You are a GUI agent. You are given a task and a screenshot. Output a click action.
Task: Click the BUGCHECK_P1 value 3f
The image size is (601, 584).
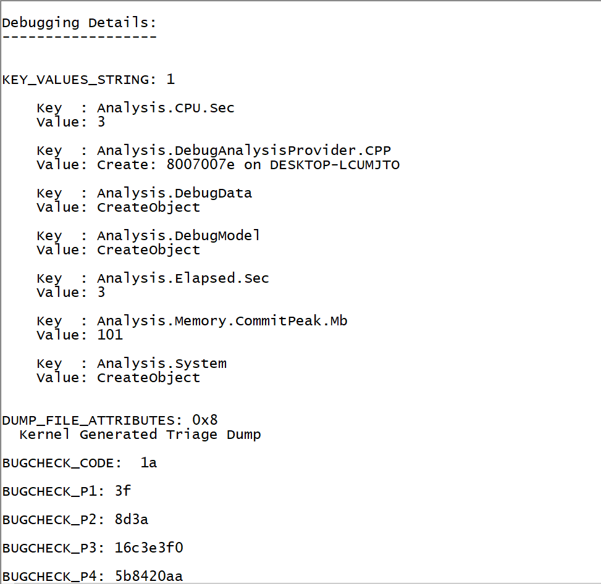coord(123,491)
